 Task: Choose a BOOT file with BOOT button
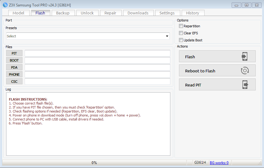pos(14,60)
